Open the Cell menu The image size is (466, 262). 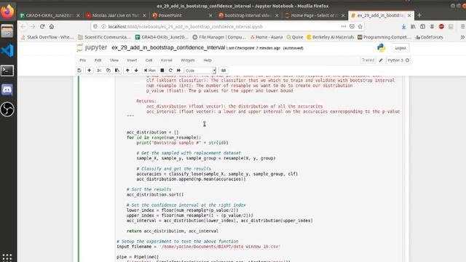tap(149, 60)
